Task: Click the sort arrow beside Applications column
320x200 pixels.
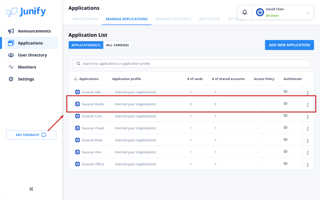Action: tap(75, 79)
